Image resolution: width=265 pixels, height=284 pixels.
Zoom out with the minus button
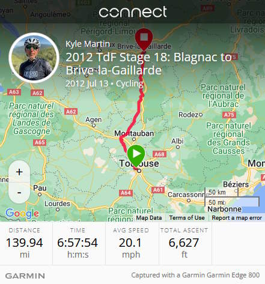click(x=19, y=193)
